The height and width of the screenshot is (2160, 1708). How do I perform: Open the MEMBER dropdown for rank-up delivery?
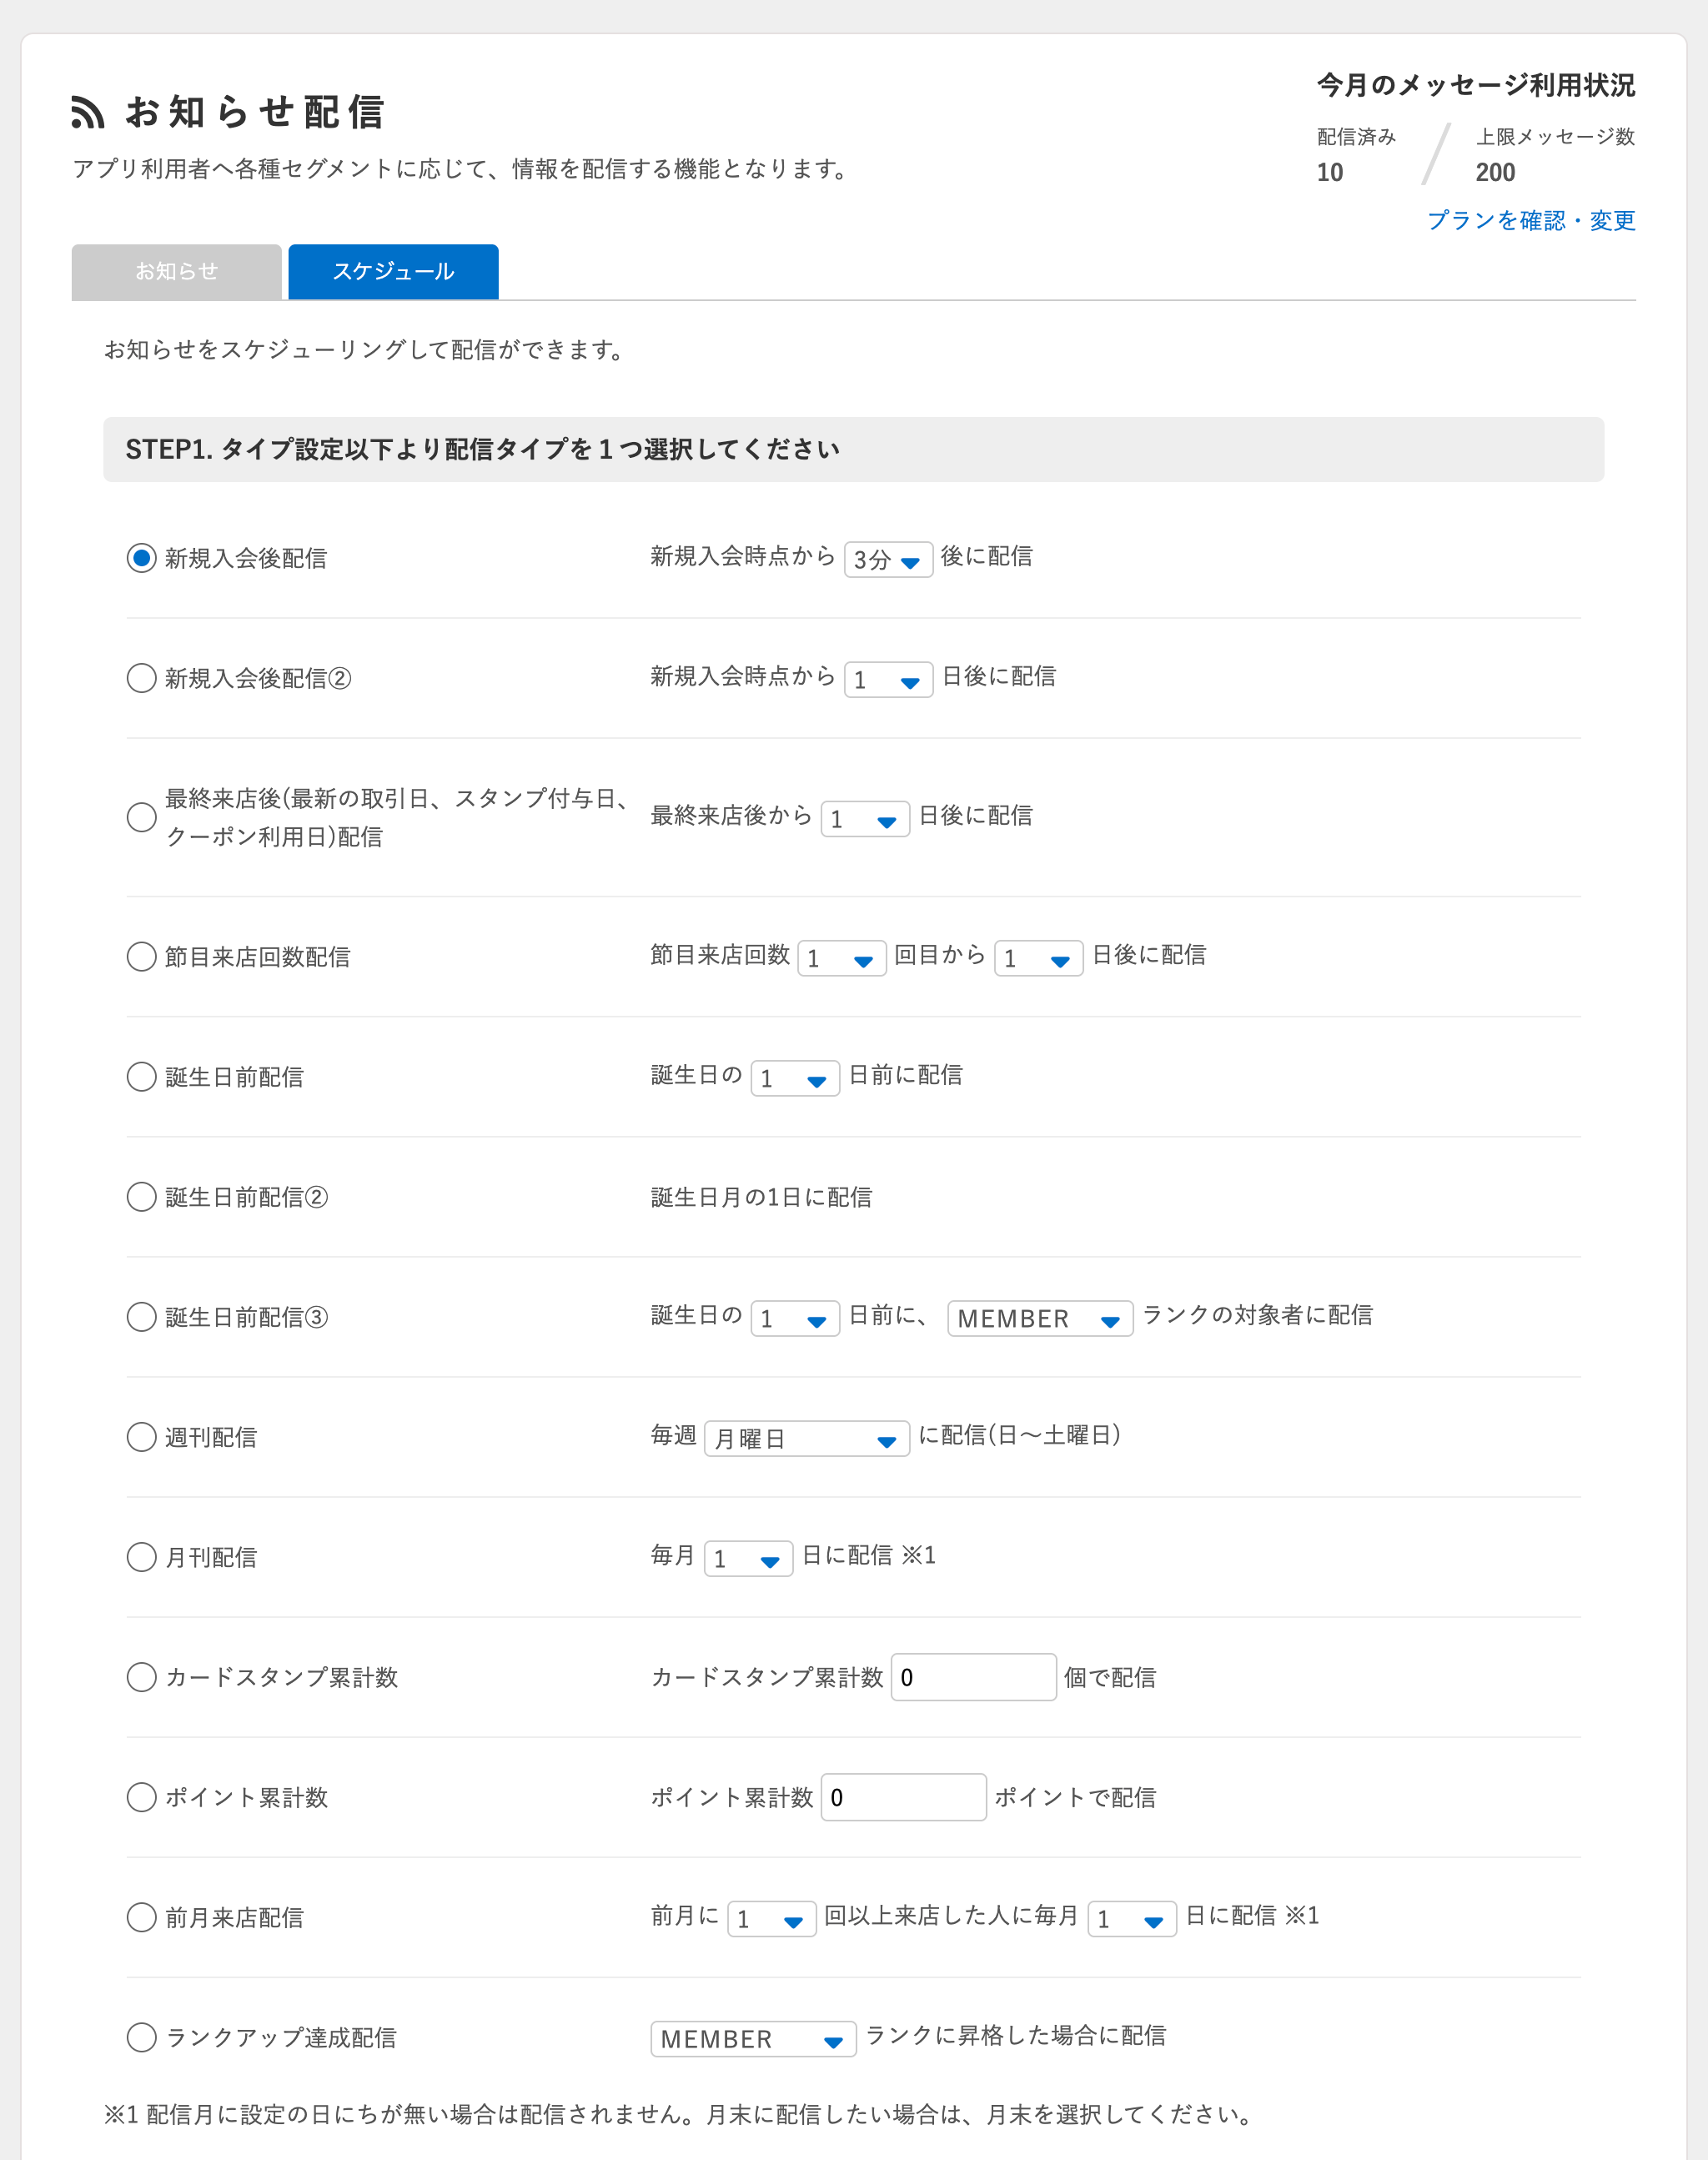(x=753, y=2039)
